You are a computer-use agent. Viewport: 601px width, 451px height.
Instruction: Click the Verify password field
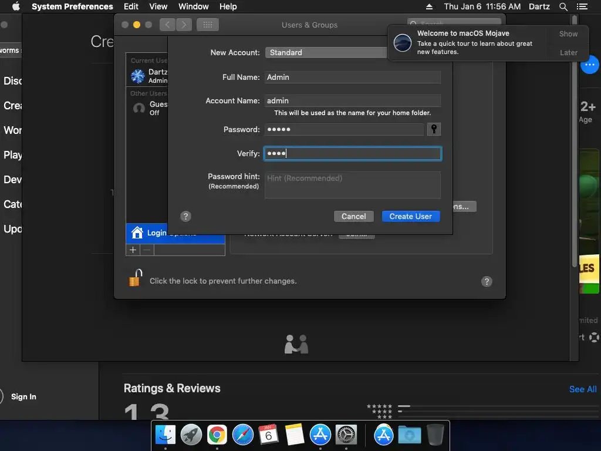353,153
